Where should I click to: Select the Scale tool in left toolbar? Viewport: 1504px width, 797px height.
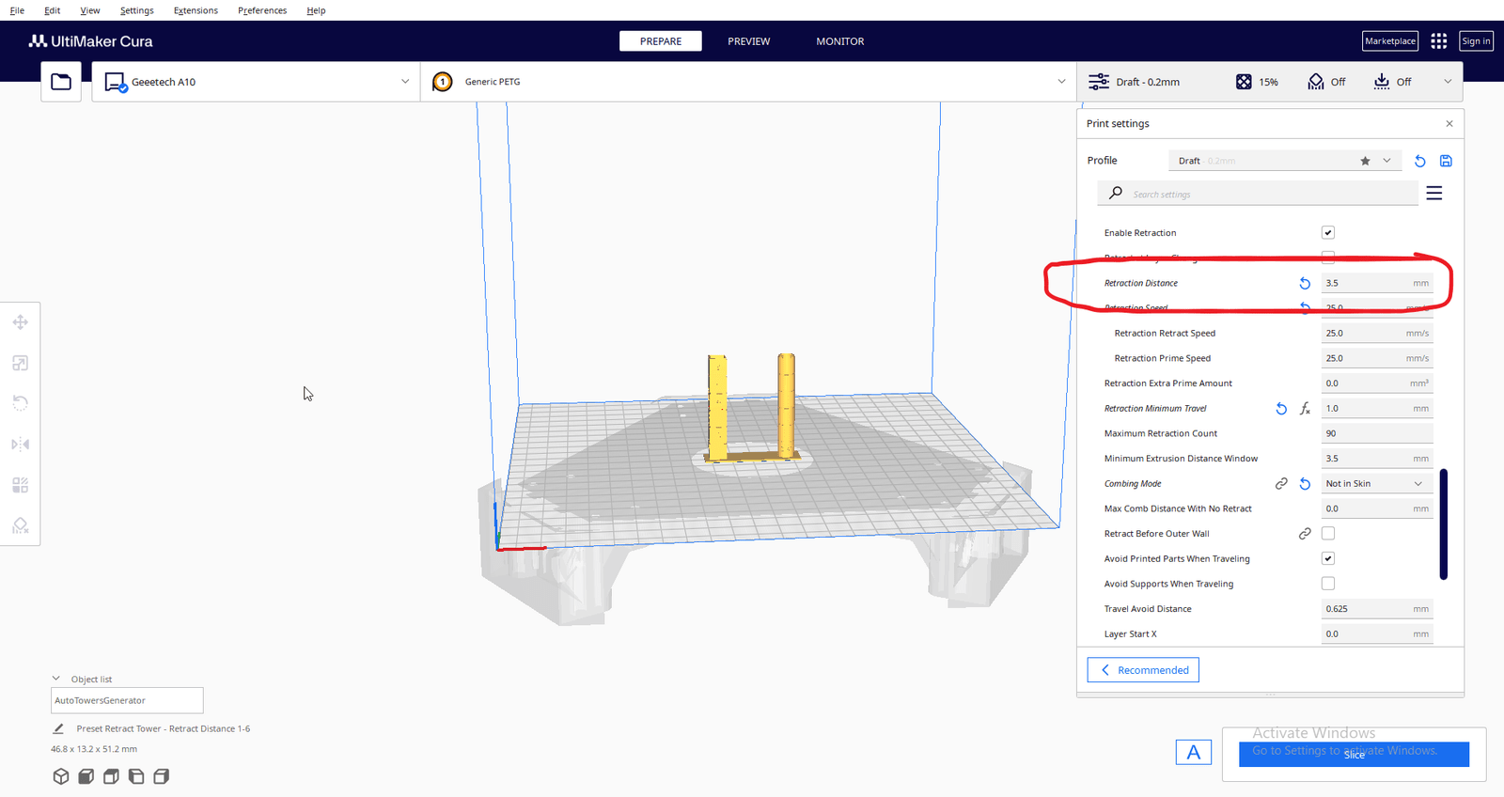[x=20, y=363]
